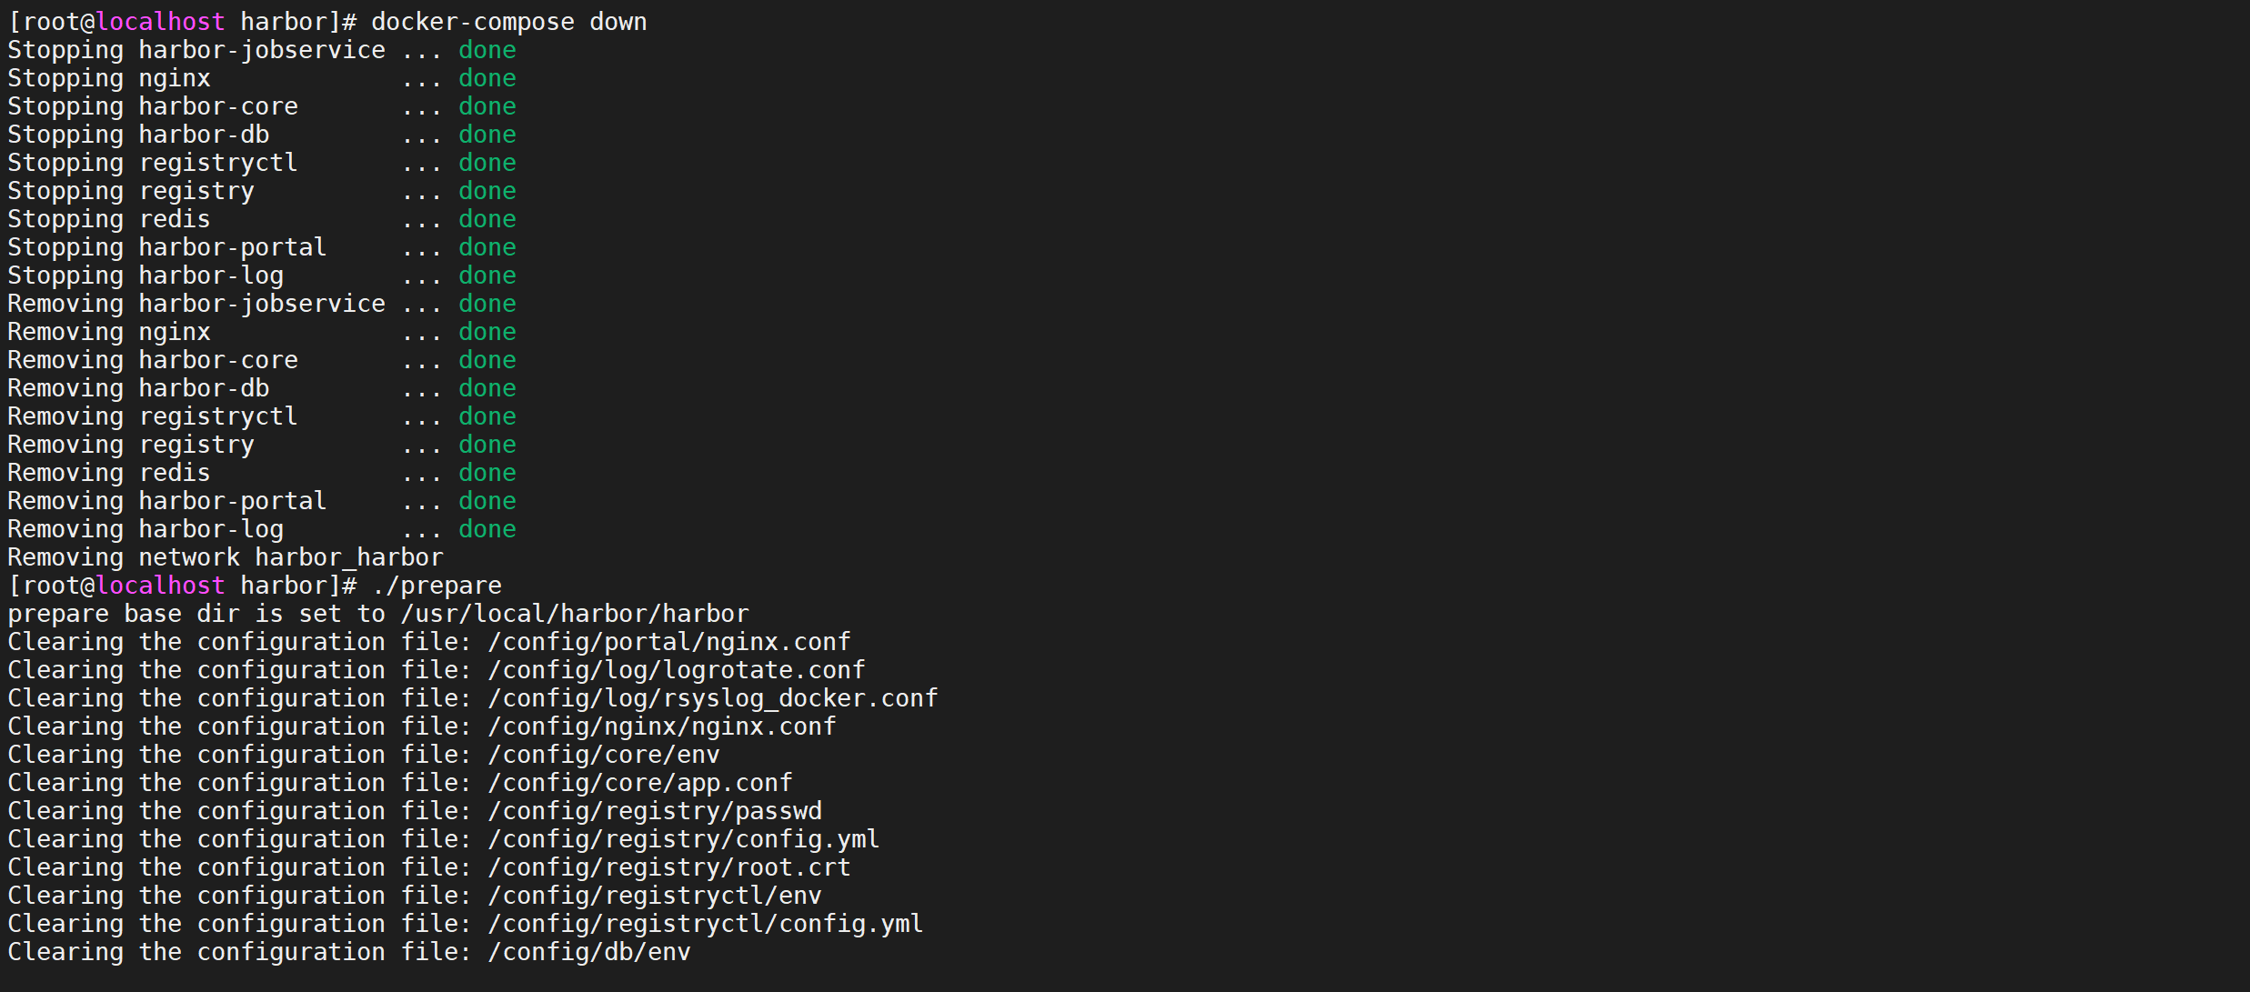The height and width of the screenshot is (992, 2250).
Task: Click the done status for Removing registry
Action: pos(487,445)
